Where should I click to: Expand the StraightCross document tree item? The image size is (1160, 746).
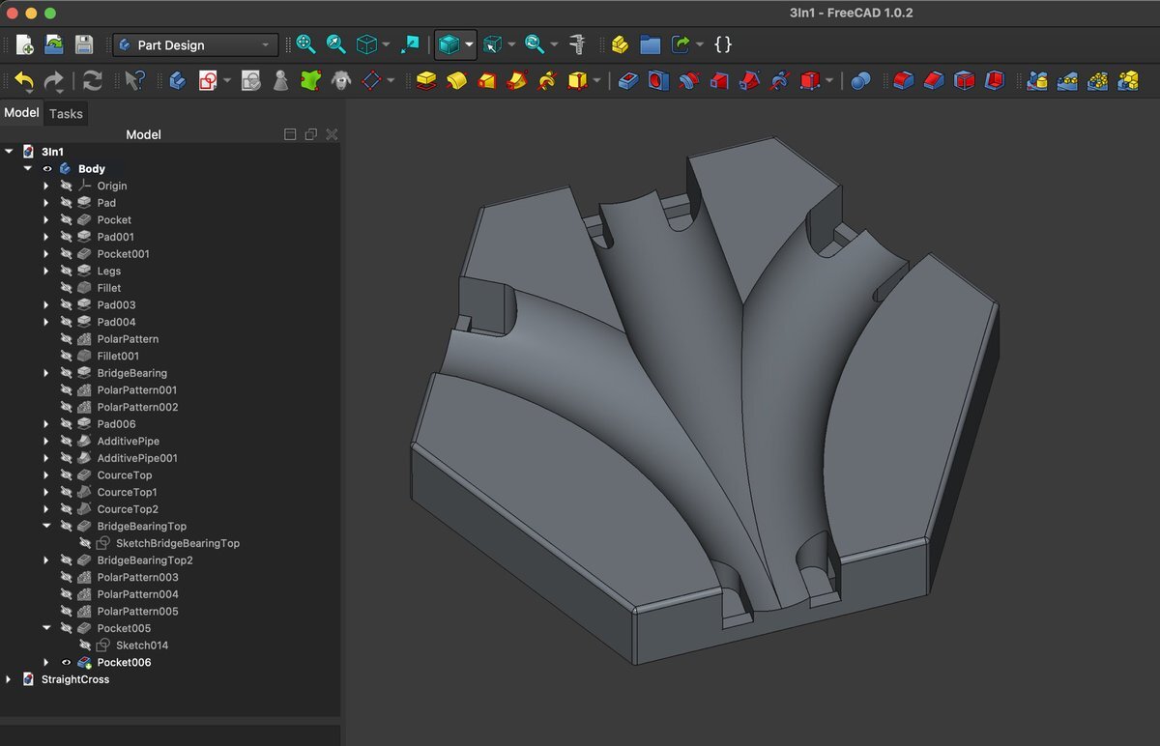click(9, 679)
